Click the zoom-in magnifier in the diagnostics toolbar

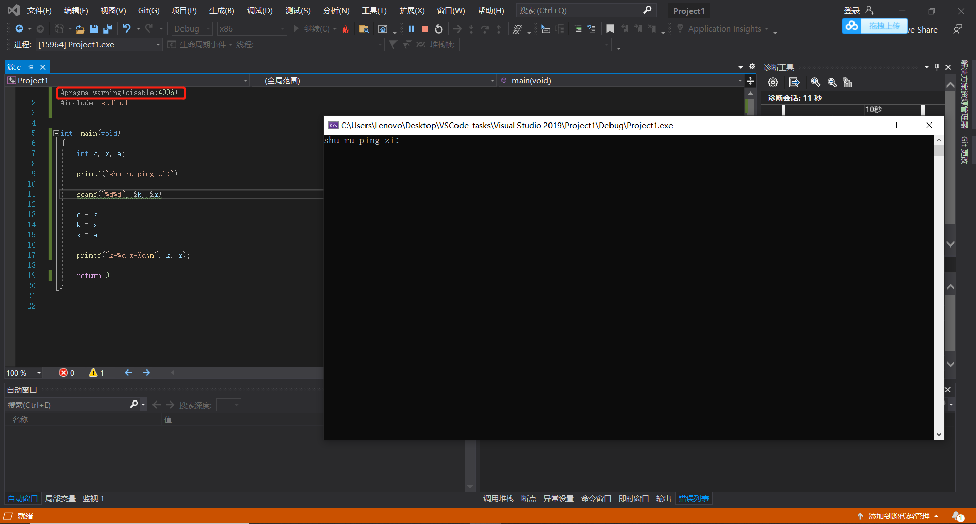point(816,82)
